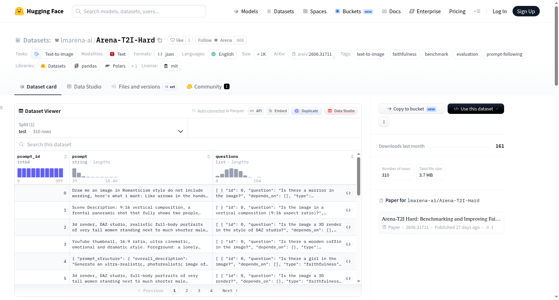Viewport: 559px width, 300px height.
Task: Open Enterprise in the top navigation
Action: pos(425,11)
